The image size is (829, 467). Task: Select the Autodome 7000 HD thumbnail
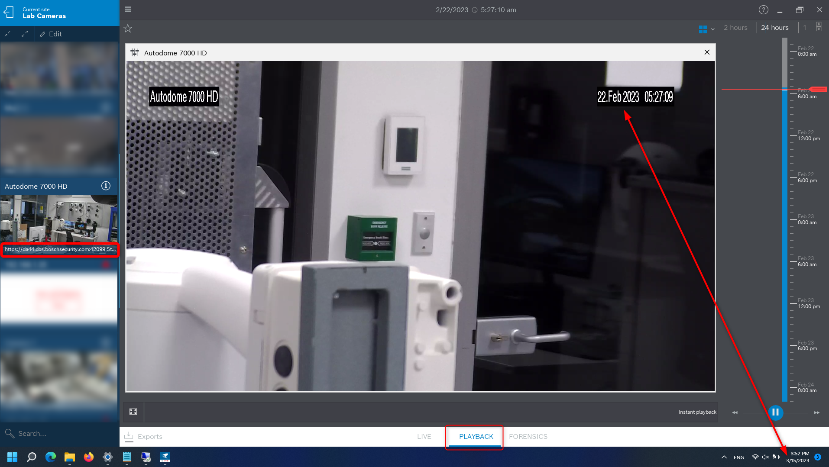(59, 219)
